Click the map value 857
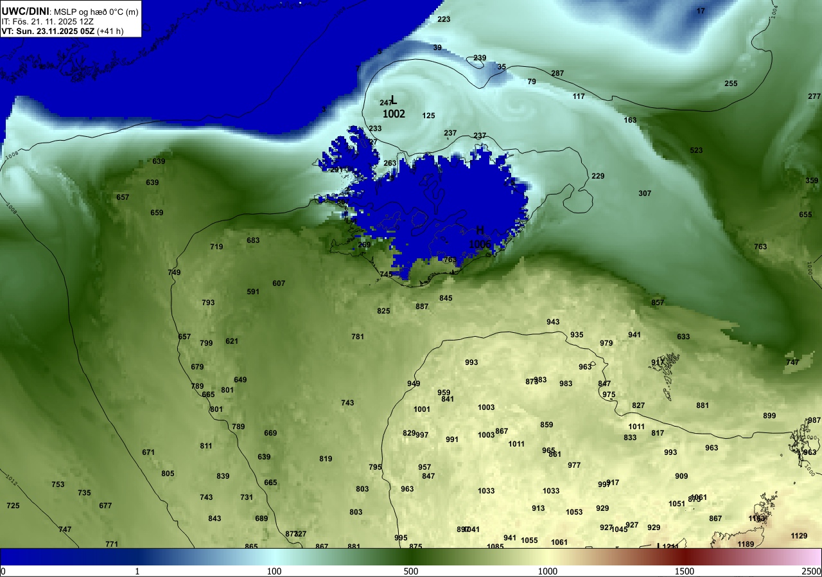Image resolution: width=822 pixels, height=577 pixels. coord(658,303)
